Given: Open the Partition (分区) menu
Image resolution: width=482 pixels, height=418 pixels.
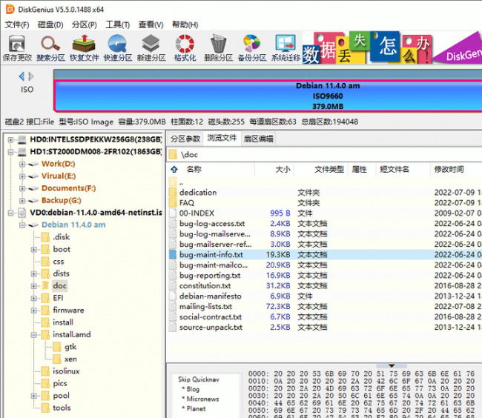Looking at the screenshot, I should (85, 24).
